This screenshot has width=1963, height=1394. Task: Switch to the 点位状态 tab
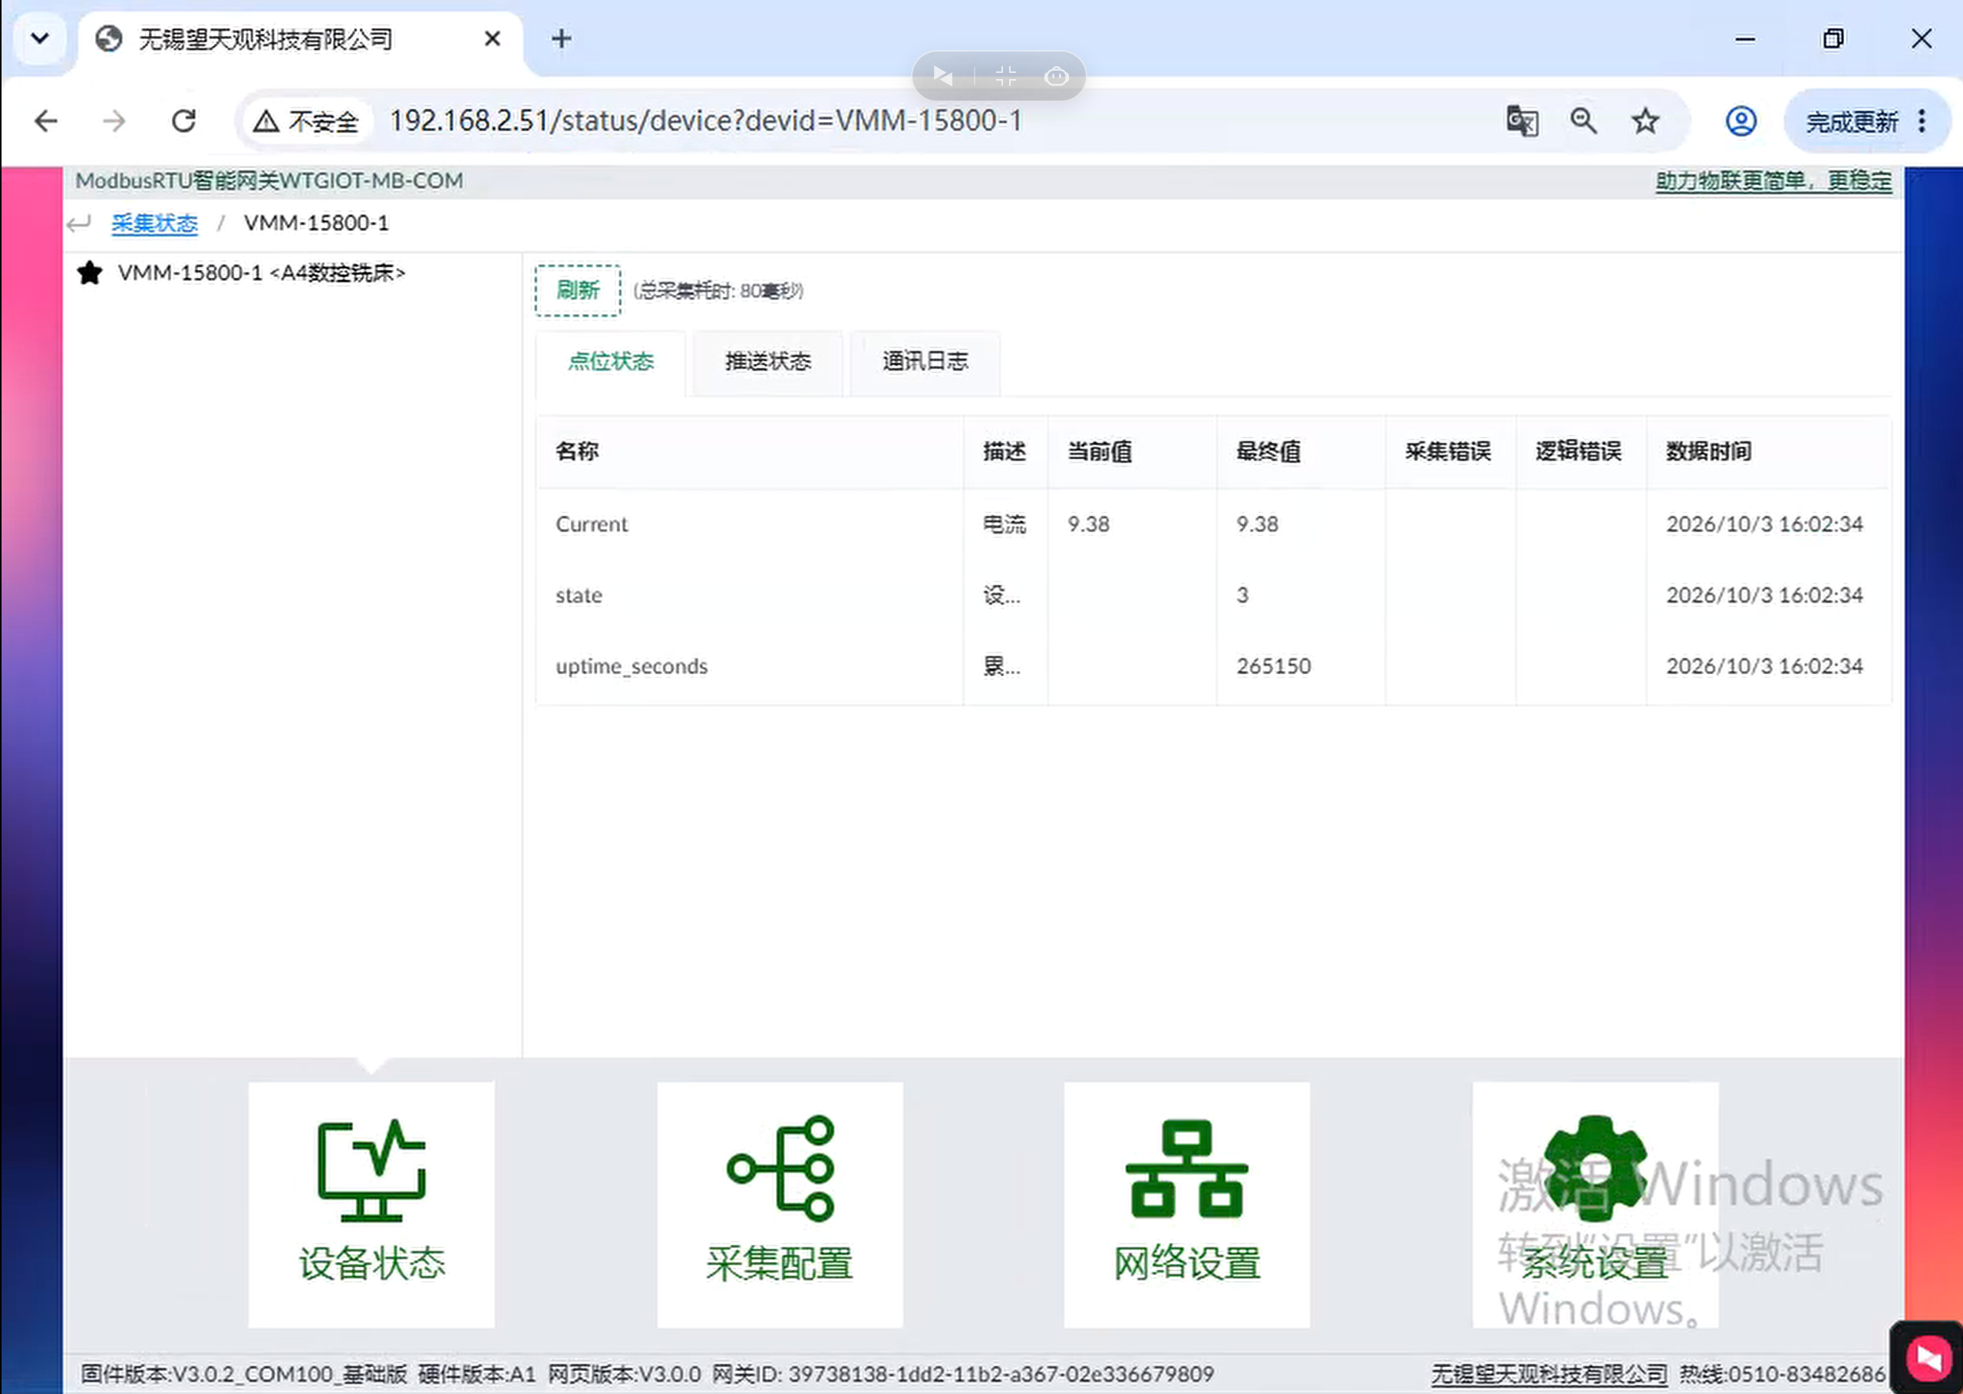(610, 362)
